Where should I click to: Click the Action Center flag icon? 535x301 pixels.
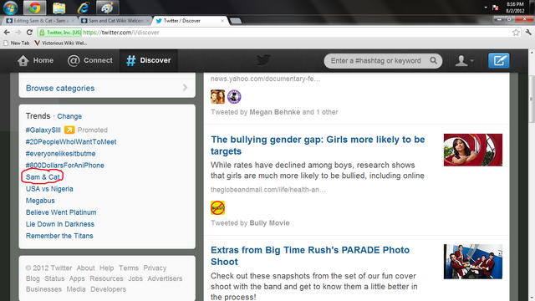(x=496, y=8)
